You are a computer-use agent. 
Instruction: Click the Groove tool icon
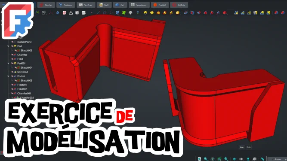point(199,13)
